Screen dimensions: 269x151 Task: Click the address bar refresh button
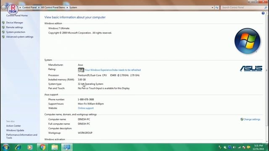point(217,8)
